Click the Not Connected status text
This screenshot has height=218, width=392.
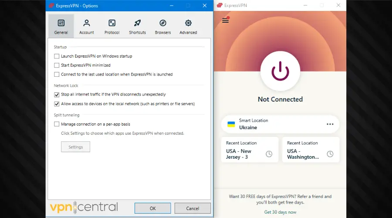tap(280, 99)
